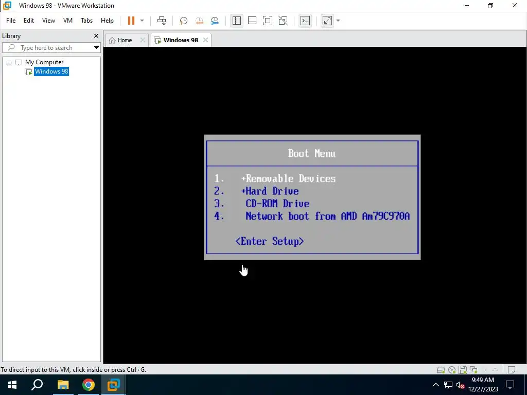Choose Network boot from AMD Am79C970A
This screenshot has height=395, width=527.
pyautogui.click(x=328, y=216)
